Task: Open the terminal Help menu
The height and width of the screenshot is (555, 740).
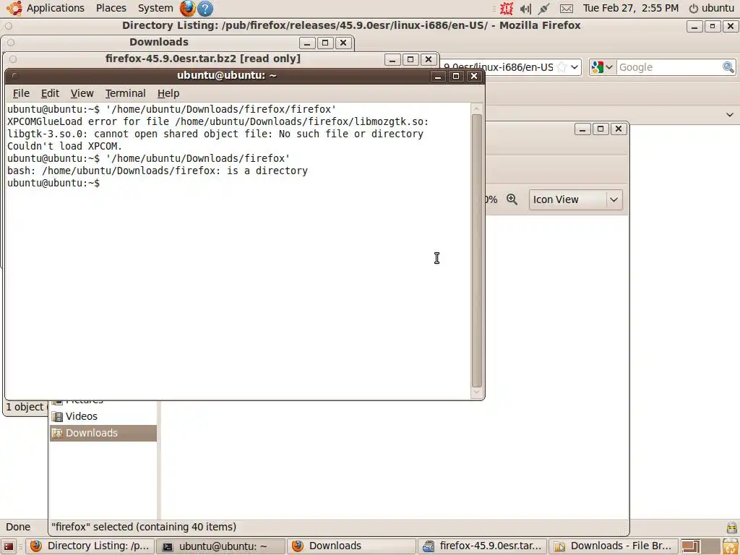Action: pos(168,93)
